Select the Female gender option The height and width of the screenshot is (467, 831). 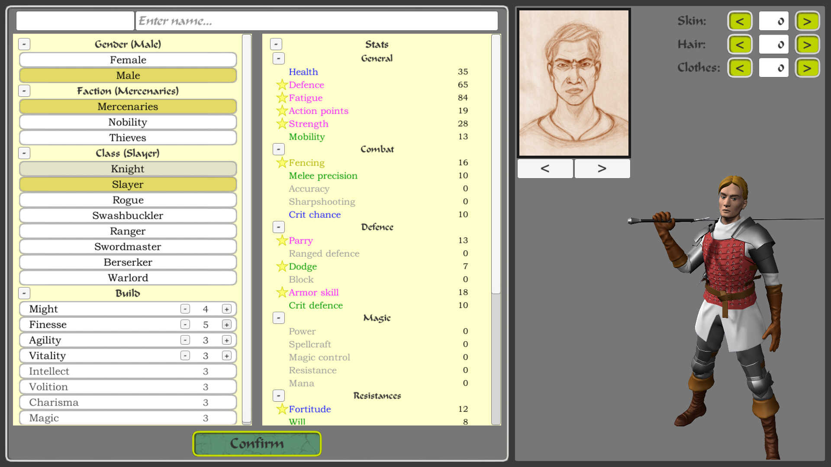point(128,60)
